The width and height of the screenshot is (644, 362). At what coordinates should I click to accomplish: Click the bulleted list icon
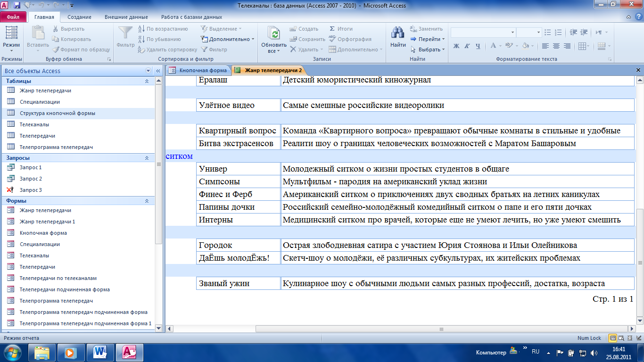tap(547, 32)
